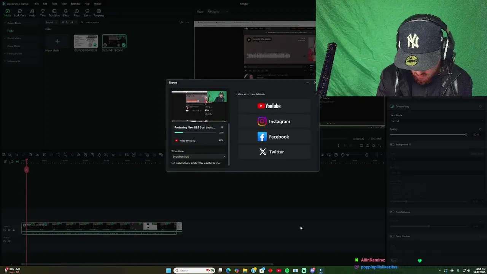The width and height of the screenshot is (487, 274).
Task: Open Microsoft Edge from the taskbar
Action: (x=228, y=271)
